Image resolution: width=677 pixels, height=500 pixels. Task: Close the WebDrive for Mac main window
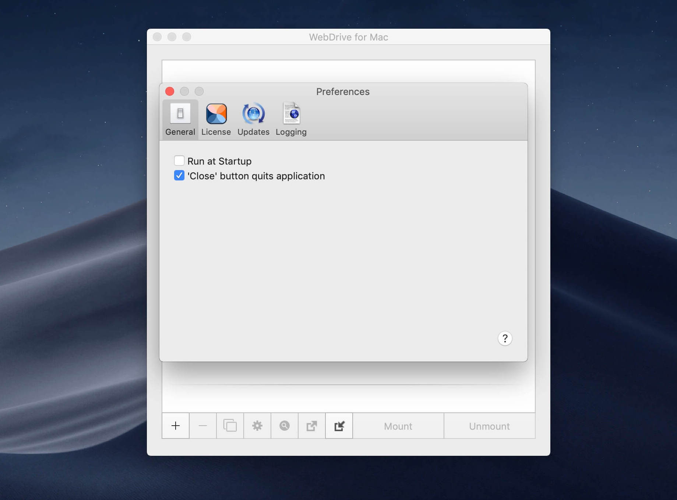pos(157,37)
